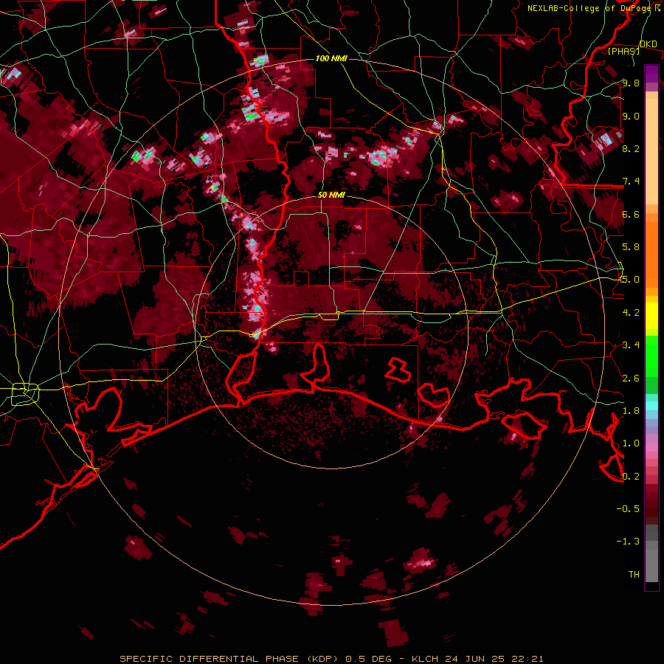Viewport: 664px width, 664px height.
Task: Click the -1.3 value on the color scale
Action: [628, 542]
